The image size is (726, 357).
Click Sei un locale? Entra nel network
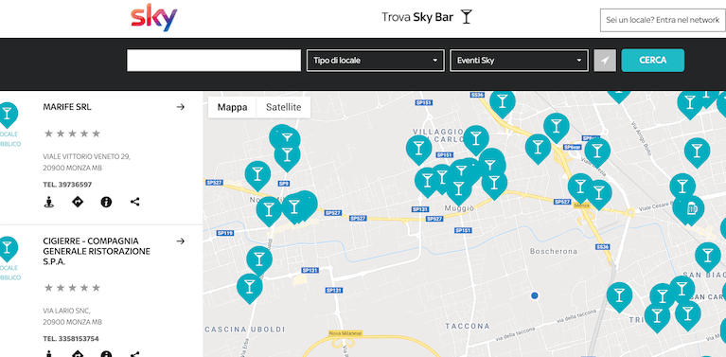663,21
